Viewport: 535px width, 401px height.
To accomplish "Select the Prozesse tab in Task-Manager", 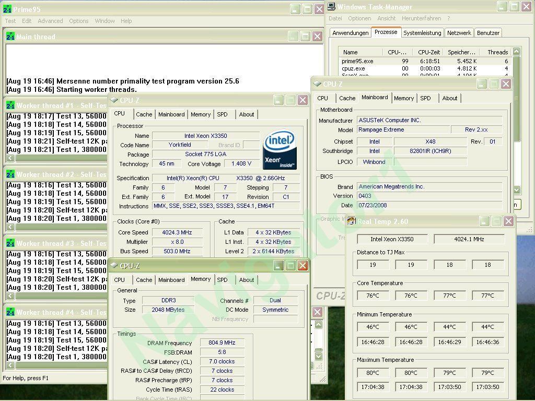I will tap(386, 32).
